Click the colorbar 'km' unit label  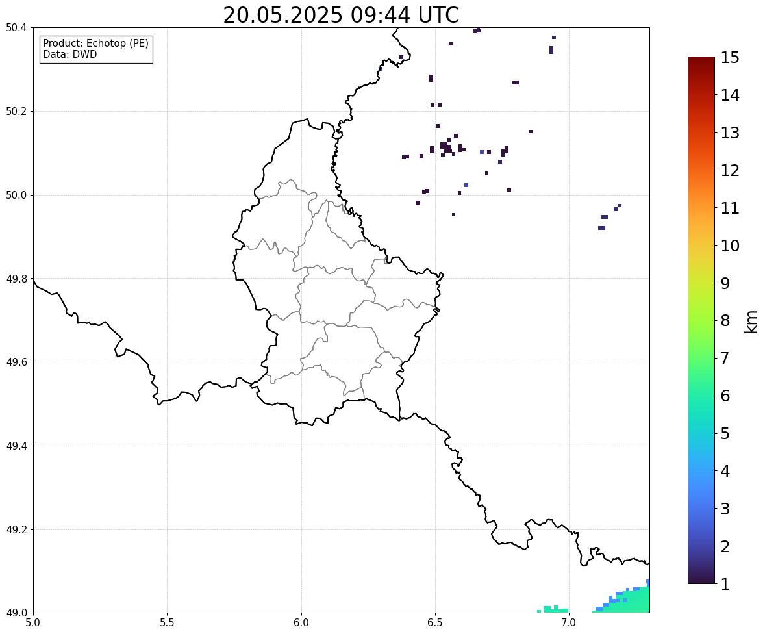click(x=751, y=321)
